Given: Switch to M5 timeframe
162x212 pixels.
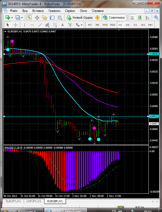Looking at the screenshot, I should (x=97, y=25).
